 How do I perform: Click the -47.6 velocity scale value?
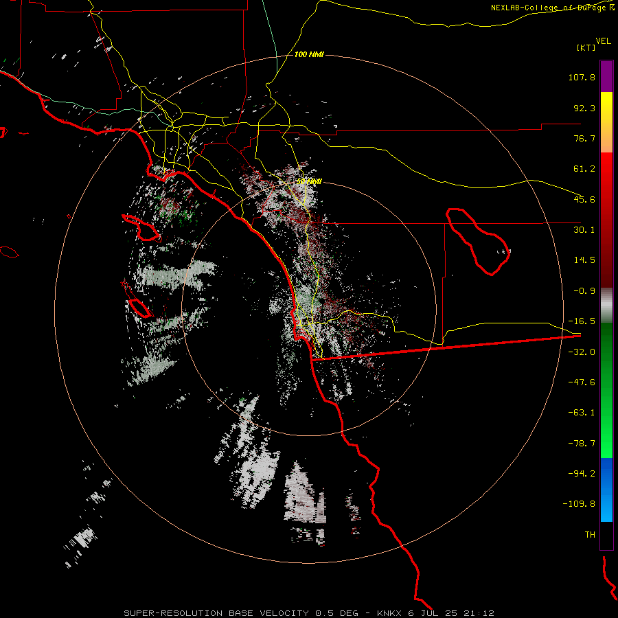pyautogui.click(x=582, y=382)
